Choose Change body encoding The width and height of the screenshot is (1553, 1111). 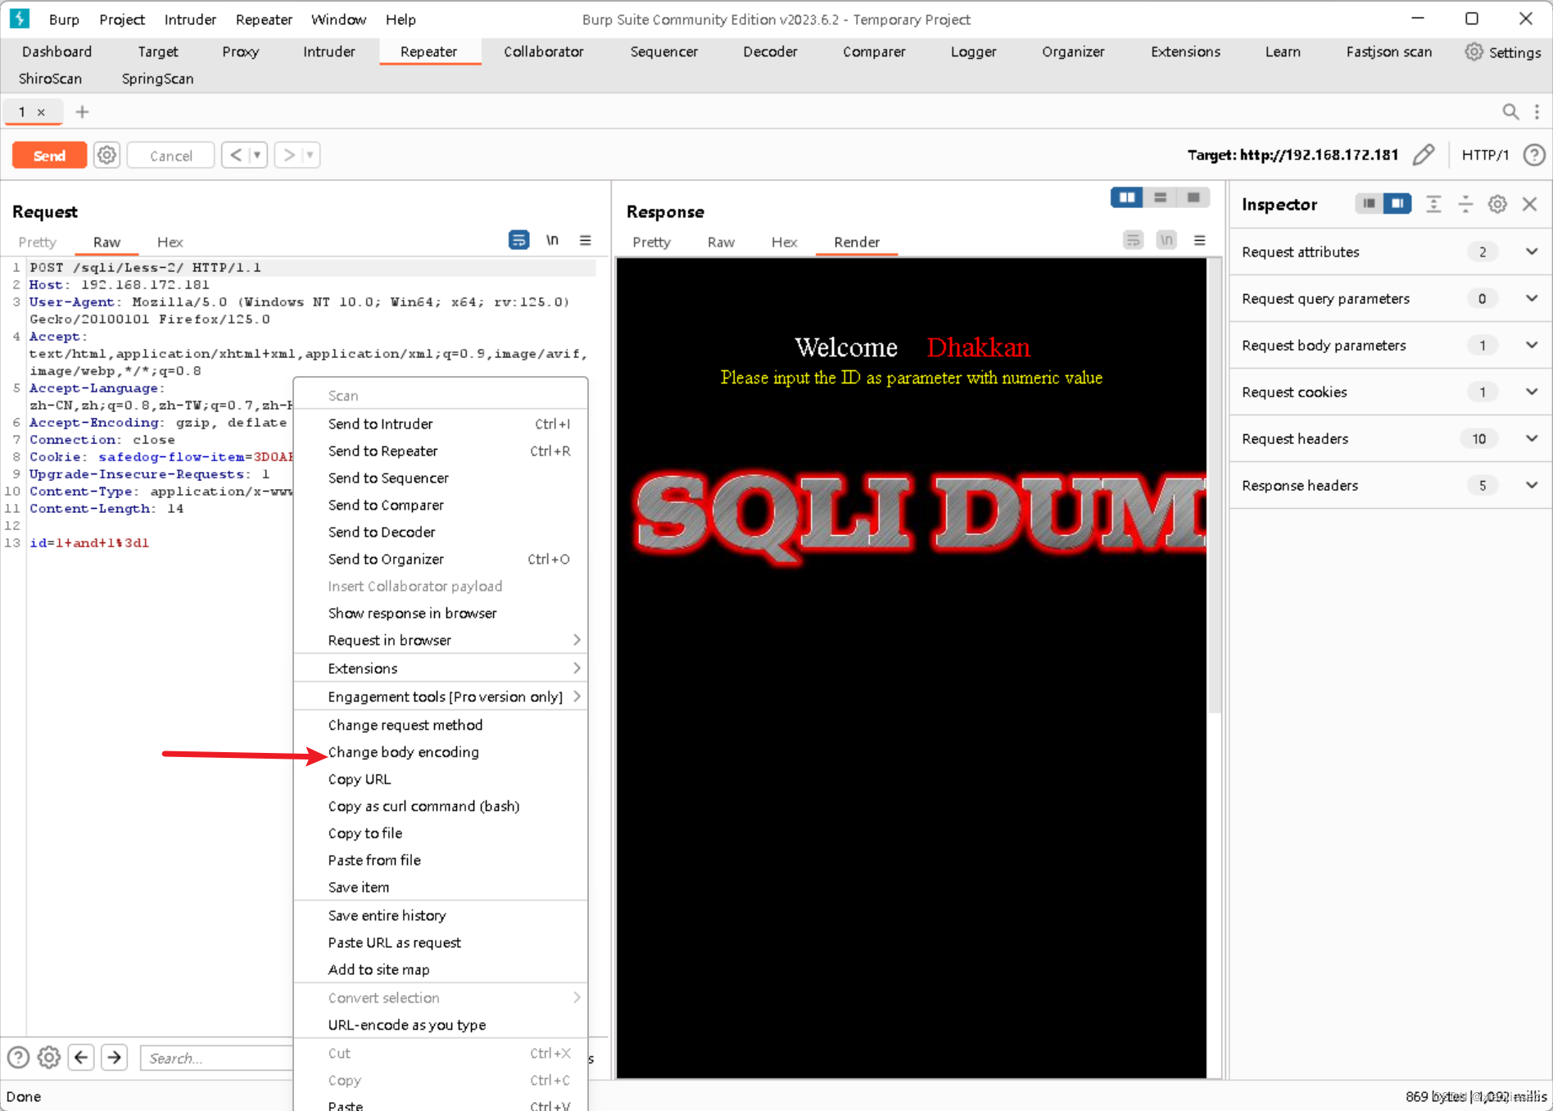tap(441, 752)
